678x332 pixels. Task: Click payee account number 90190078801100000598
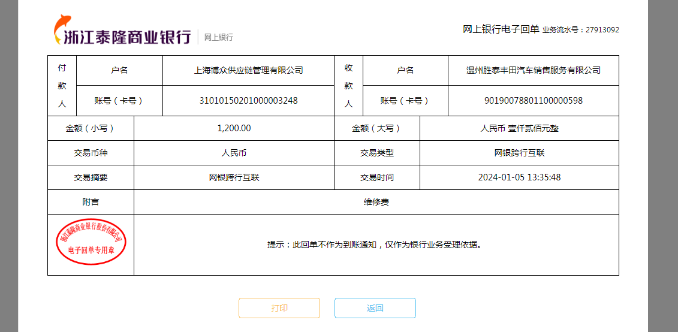coord(534,101)
